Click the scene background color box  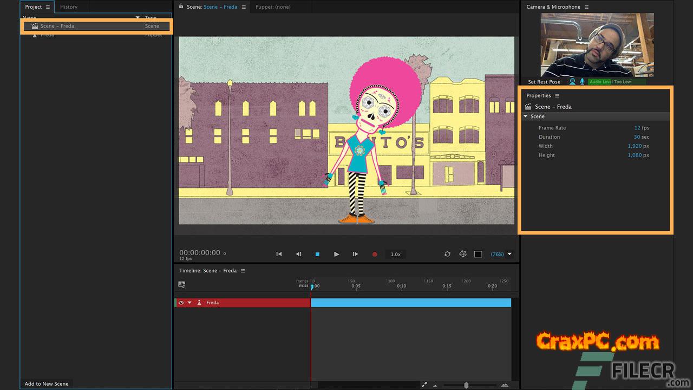pos(478,254)
